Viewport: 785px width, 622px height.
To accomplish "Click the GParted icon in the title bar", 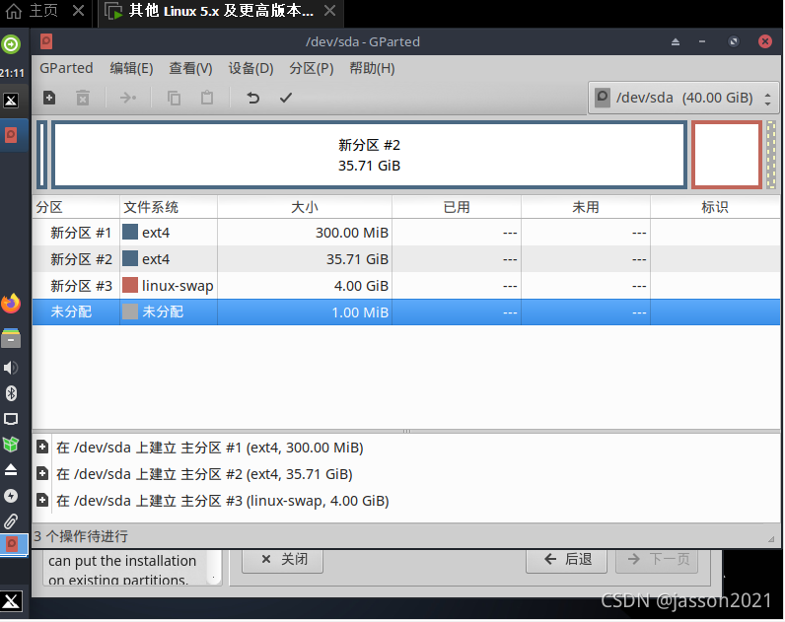I will coord(46,41).
